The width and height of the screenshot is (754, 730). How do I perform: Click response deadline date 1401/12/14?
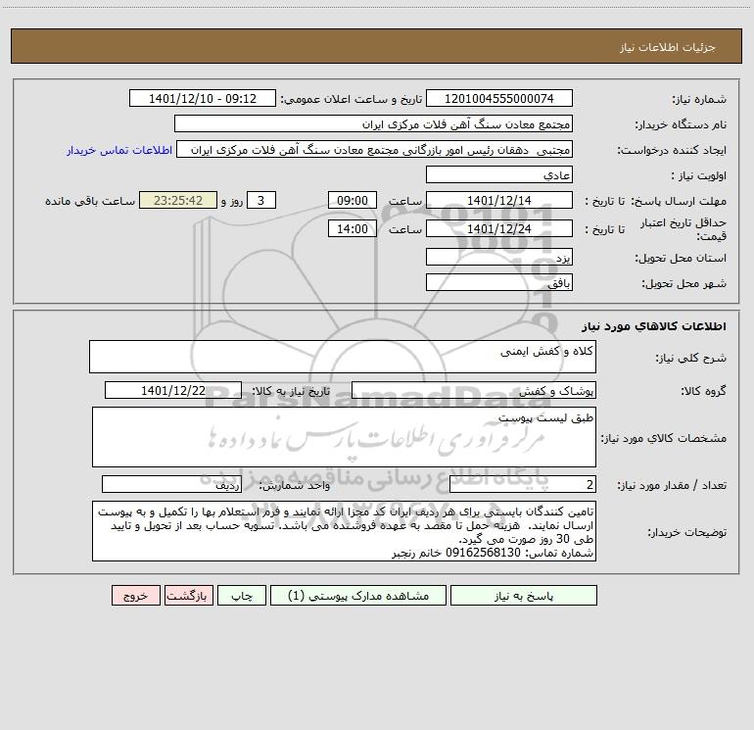click(x=499, y=200)
